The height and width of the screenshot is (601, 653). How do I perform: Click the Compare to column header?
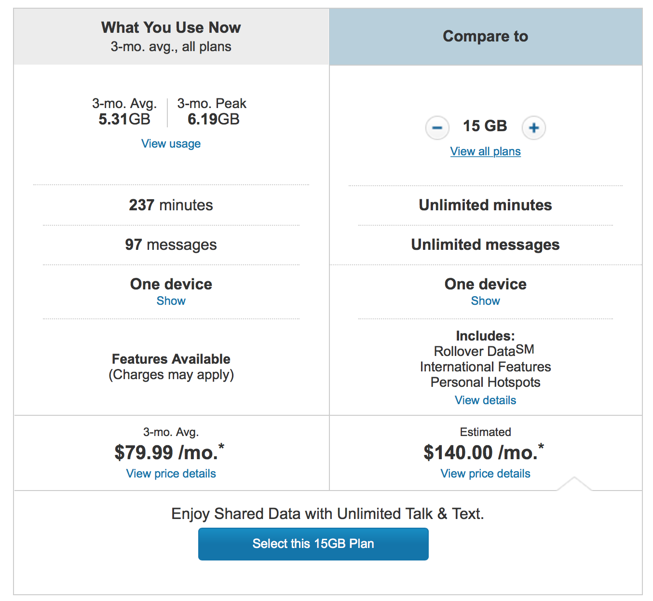(486, 37)
